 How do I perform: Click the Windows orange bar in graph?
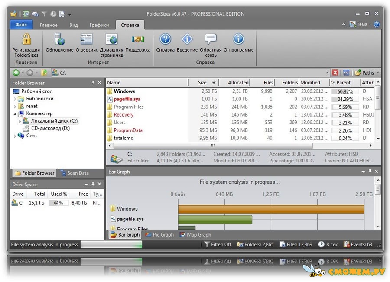[x=271, y=209]
